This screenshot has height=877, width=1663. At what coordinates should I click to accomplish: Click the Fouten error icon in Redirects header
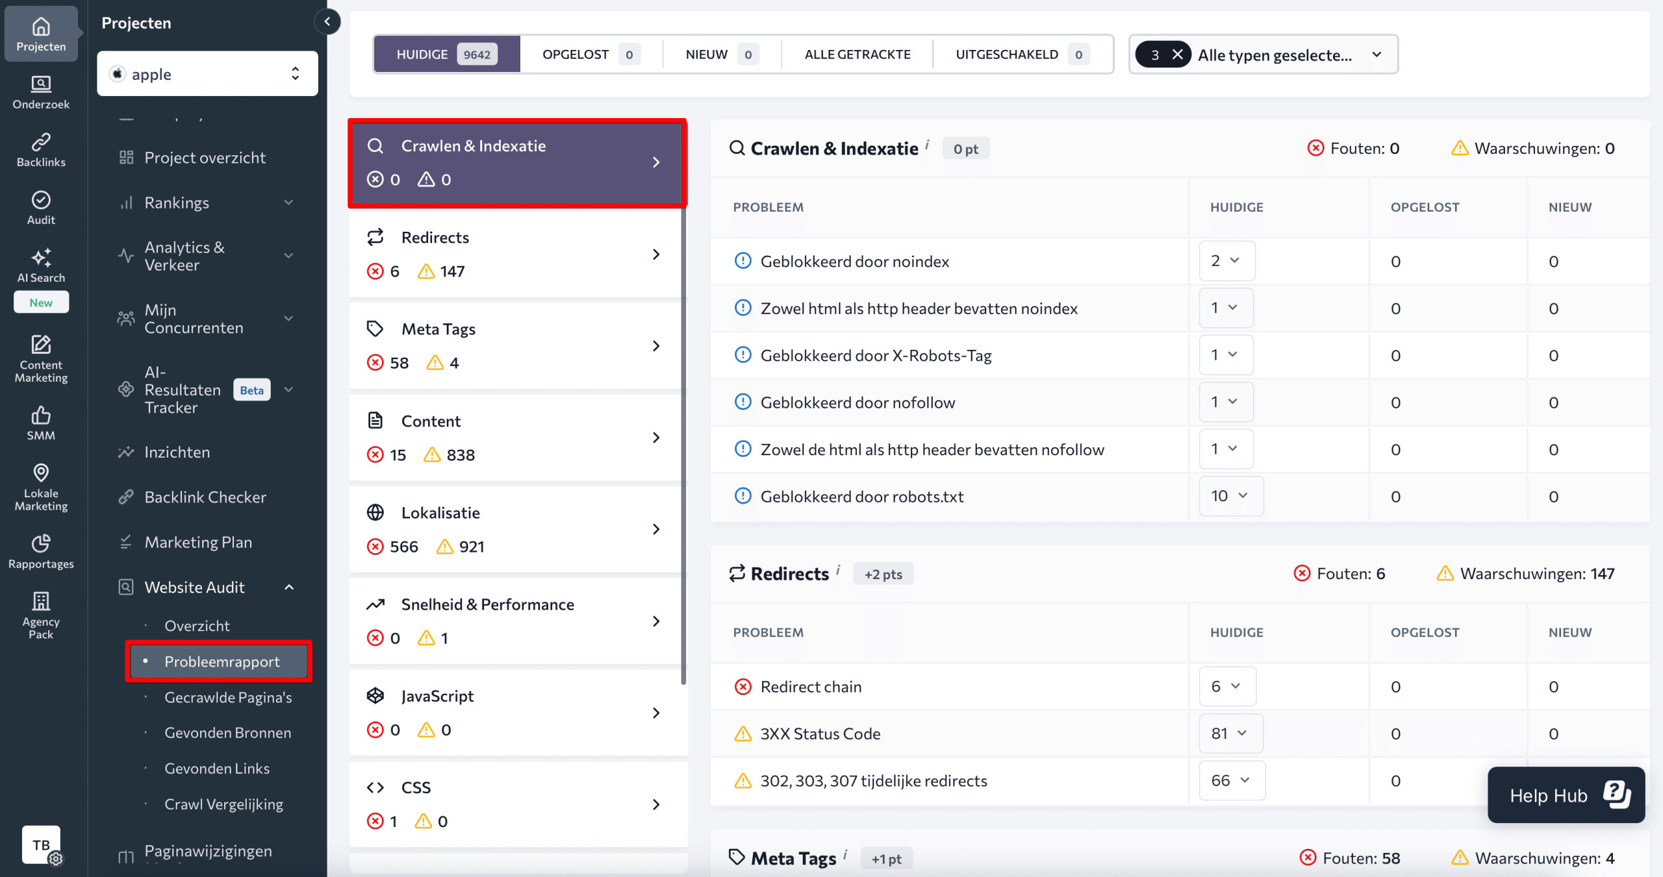pos(1302,573)
